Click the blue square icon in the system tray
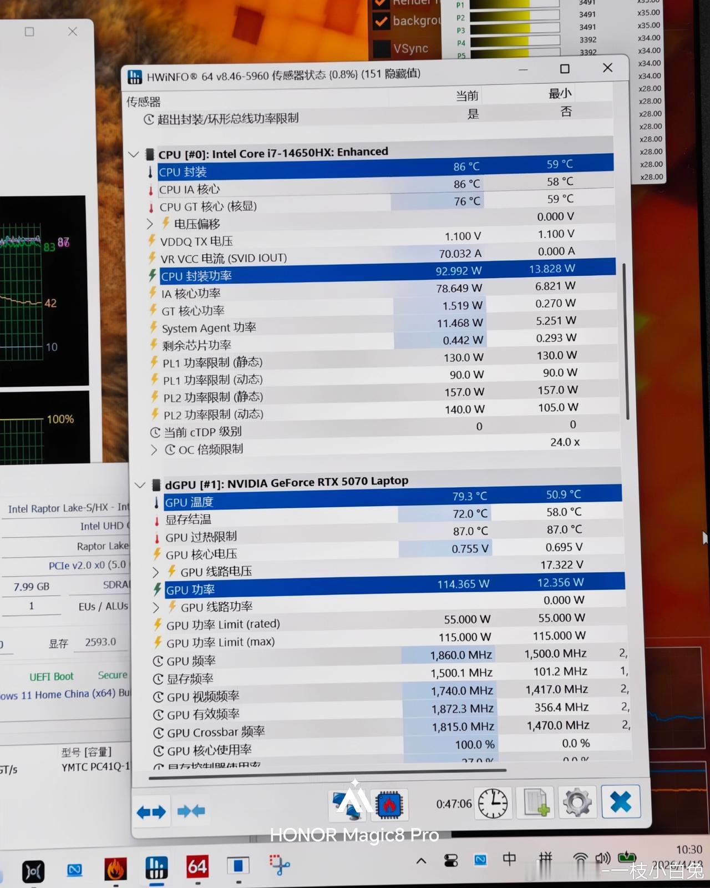The width and height of the screenshot is (710, 888). pos(480,860)
